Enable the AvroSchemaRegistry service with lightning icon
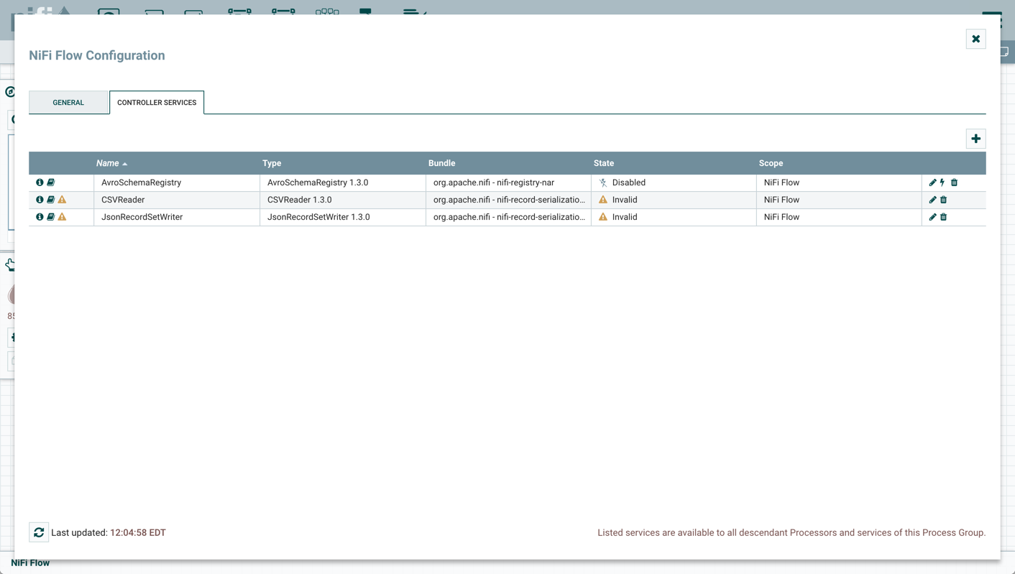This screenshot has width=1015, height=574. 942,182
